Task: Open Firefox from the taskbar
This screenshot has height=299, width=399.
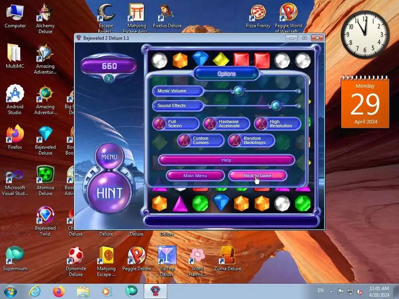Action: (x=59, y=291)
